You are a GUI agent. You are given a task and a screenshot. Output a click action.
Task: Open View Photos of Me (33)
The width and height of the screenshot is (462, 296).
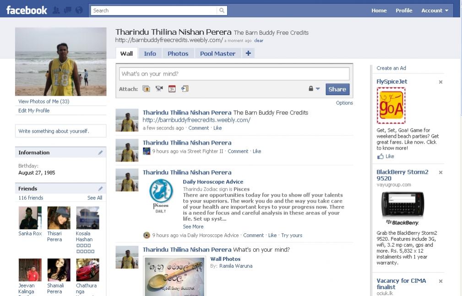point(43,101)
